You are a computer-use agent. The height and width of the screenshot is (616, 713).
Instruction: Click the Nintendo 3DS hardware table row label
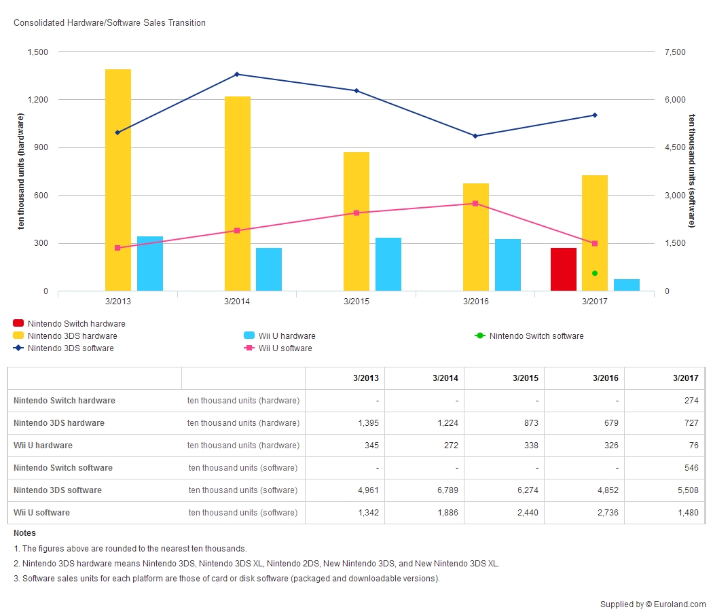(58, 422)
